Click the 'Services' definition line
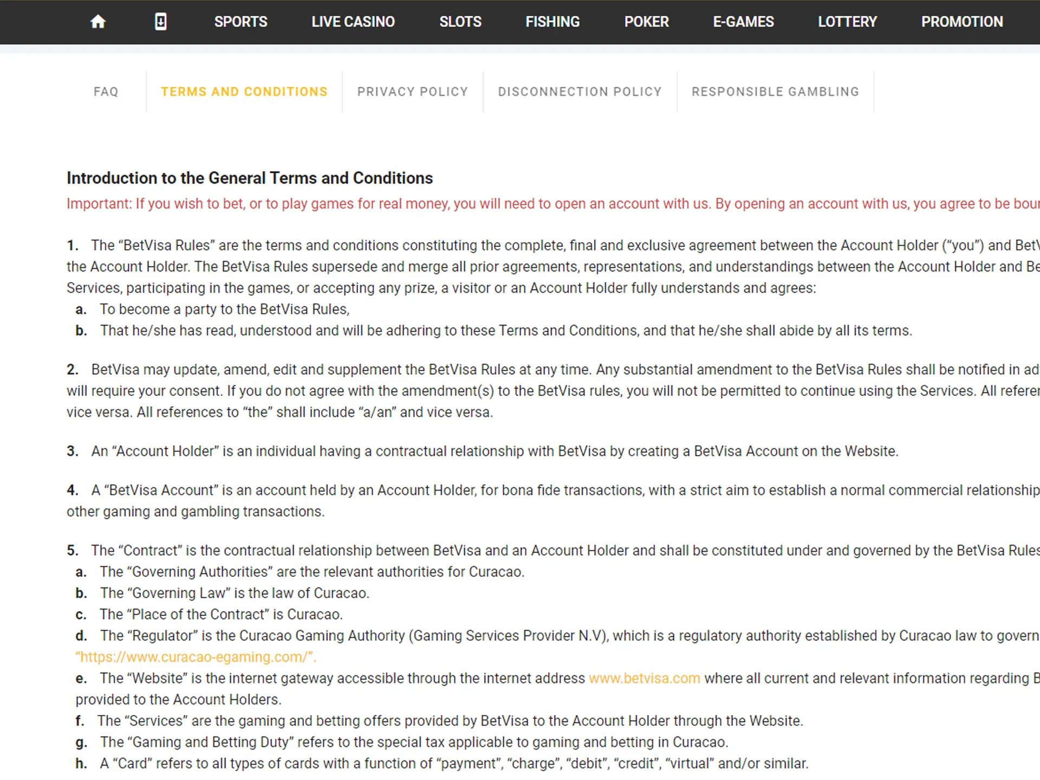This screenshot has width=1040, height=780. (x=450, y=721)
